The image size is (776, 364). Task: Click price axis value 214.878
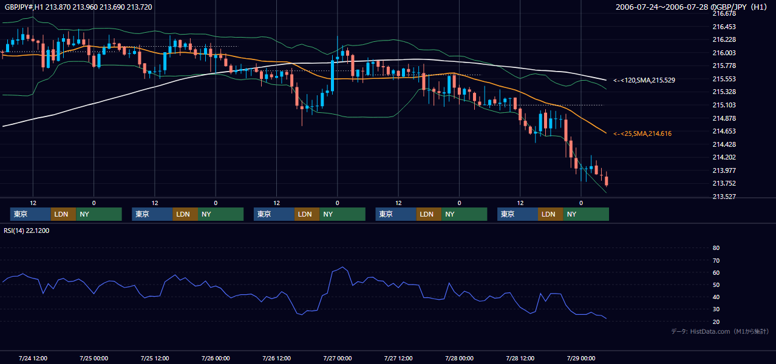tap(724, 118)
